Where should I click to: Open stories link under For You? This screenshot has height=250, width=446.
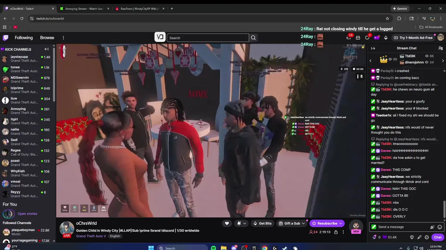tap(27, 214)
